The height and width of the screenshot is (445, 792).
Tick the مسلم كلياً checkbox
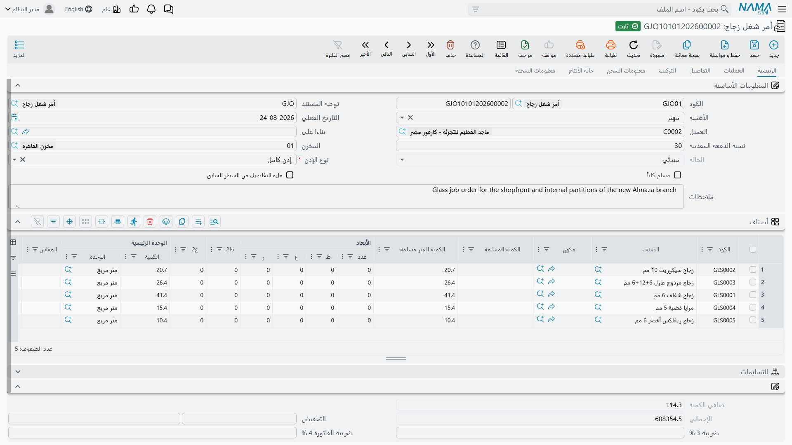click(677, 175)
